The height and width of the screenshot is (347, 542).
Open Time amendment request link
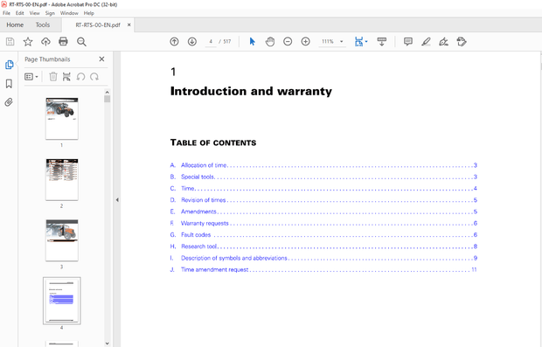click(x=323, y=269)
